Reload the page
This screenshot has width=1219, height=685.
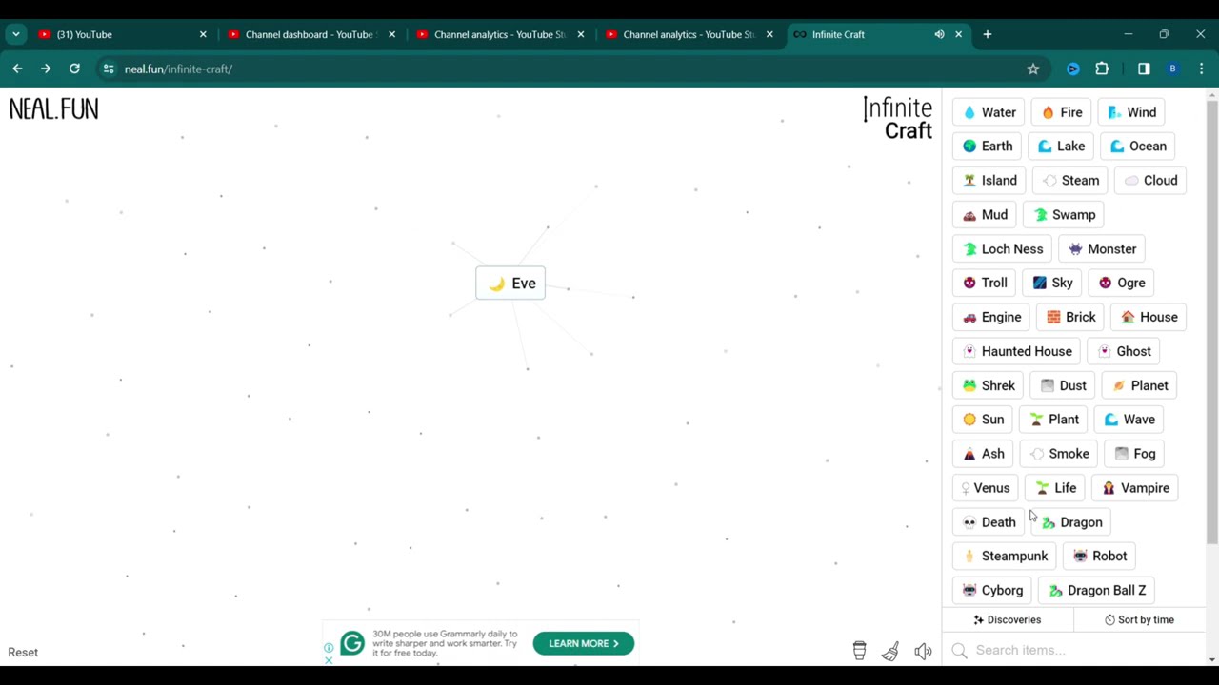74,68
